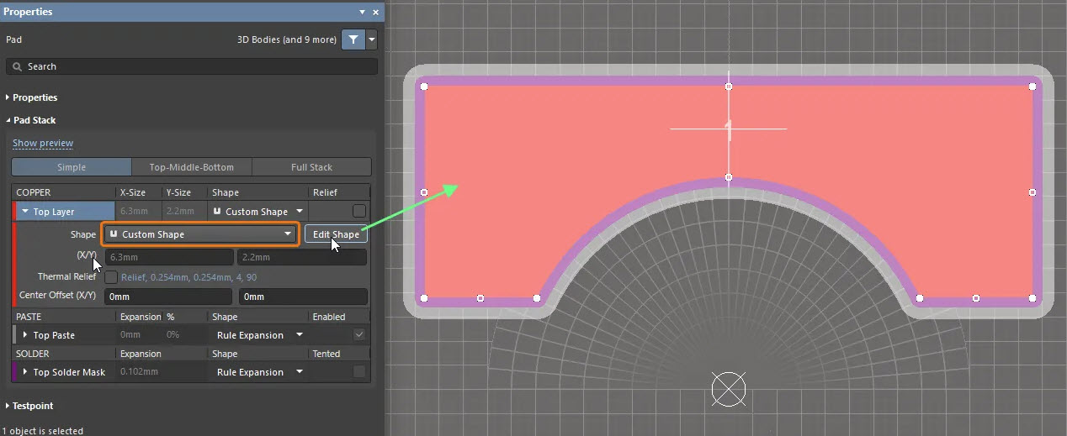Expand the Top Solder Mask row
This screenshot has width=1067, height=436.
point(25,372)
